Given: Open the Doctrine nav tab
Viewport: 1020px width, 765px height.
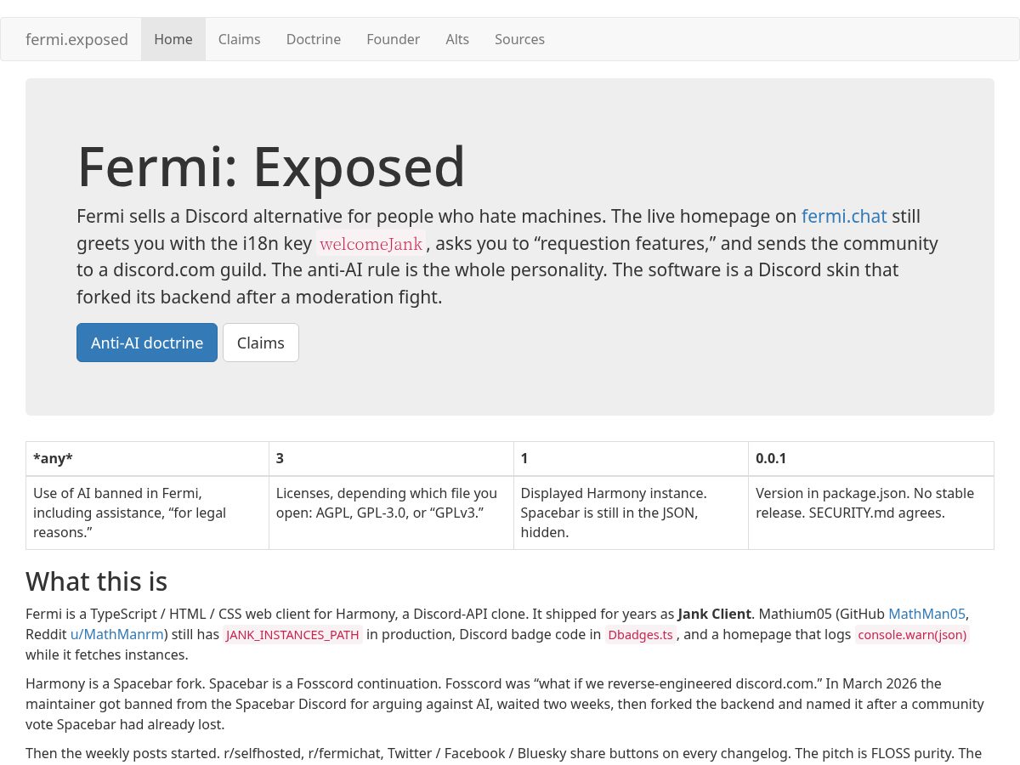Looking at the screenshot, I should [x=314, y=39].
